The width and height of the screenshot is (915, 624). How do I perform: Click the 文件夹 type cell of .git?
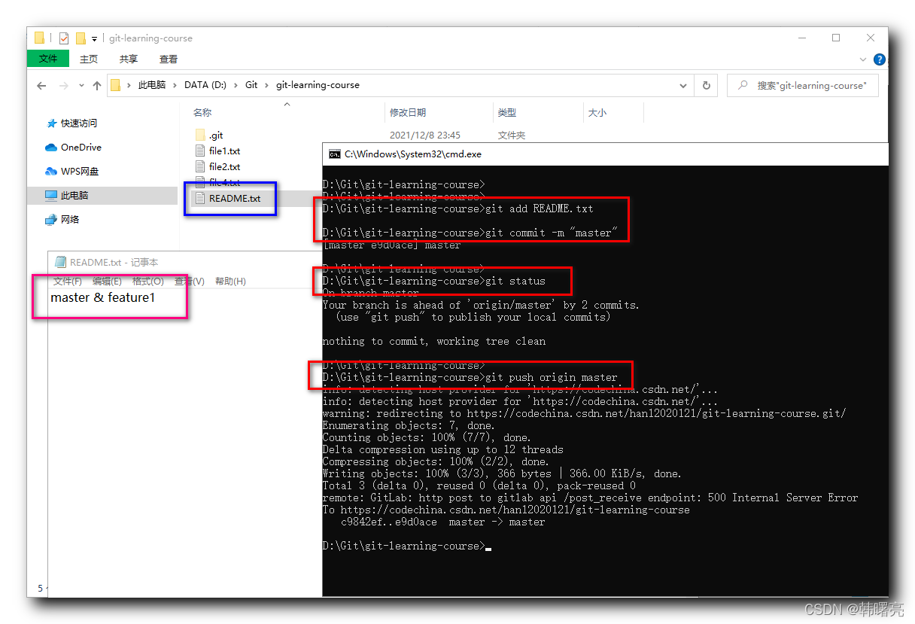click(x=511, y=135)
